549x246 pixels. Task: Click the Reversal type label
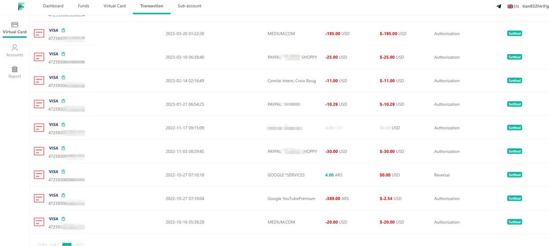442,175
